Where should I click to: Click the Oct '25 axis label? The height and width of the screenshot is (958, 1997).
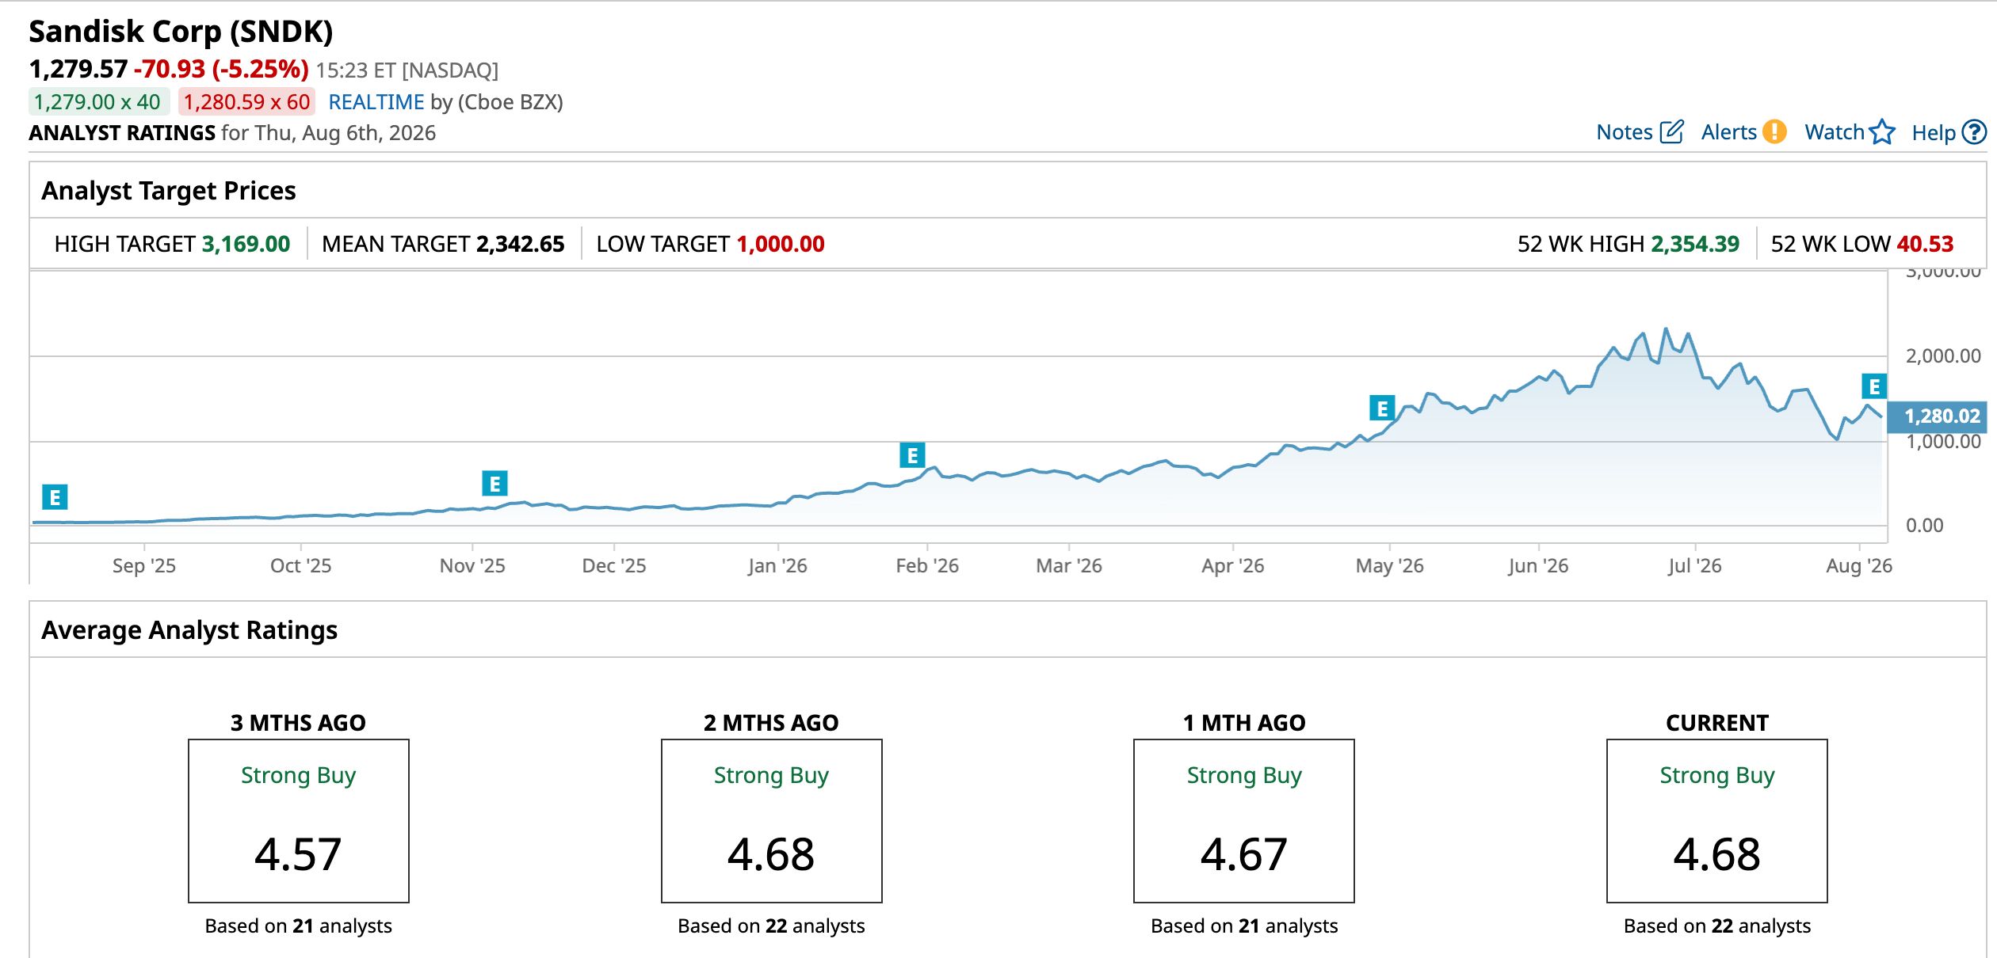tap(301, 566)
